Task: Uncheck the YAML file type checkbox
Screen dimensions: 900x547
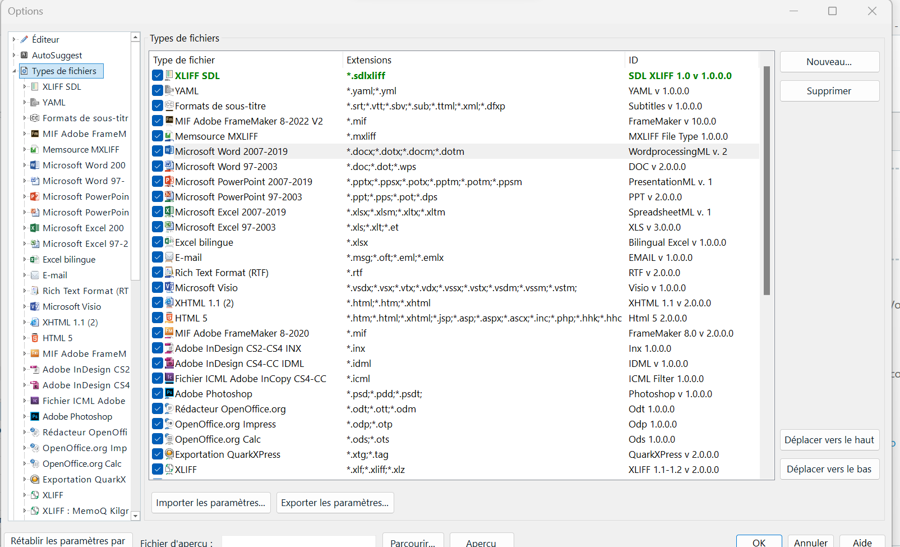Action: [x=158, y=91]
